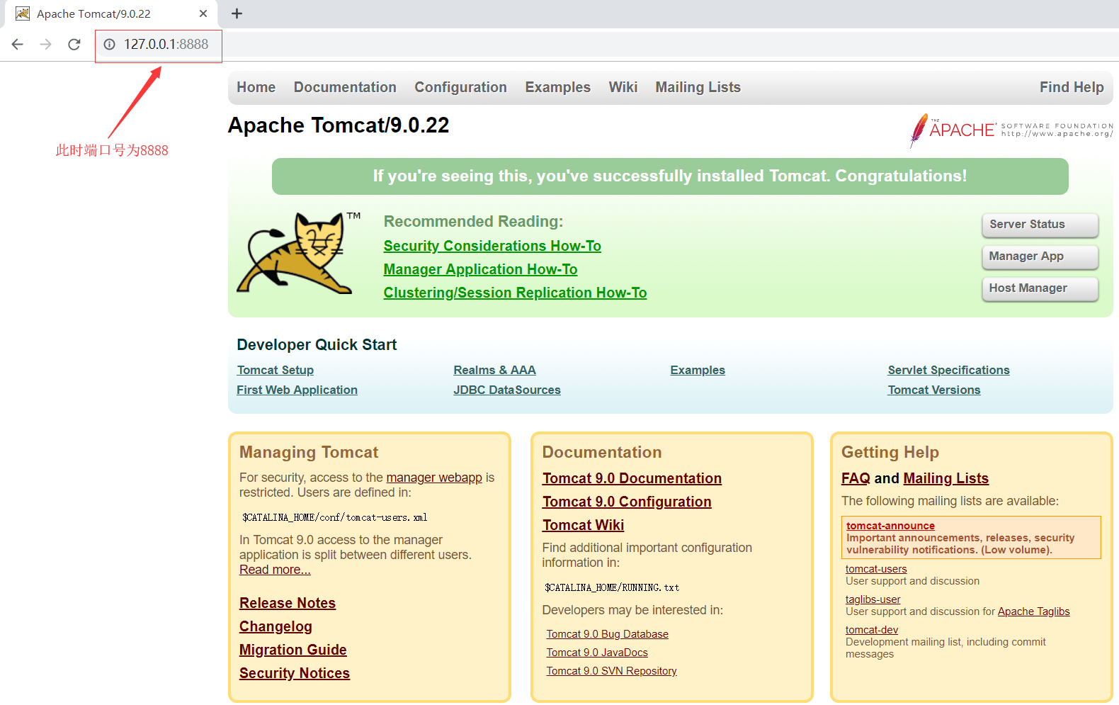This screenshot has width=1119, height=705.
Task: Open Mailing Lists link in Getting Help
Action: [945, 478]
